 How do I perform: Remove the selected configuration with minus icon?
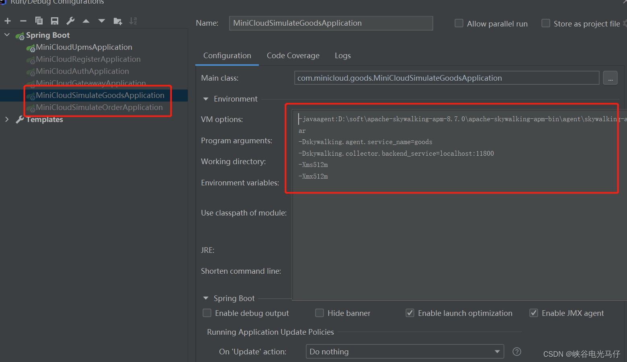pos(23,21)
